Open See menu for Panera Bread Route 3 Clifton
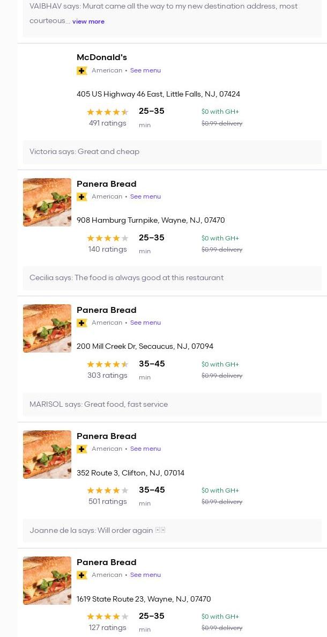Image resolution: width=327 pixels, height=637 pixels. (145, 449)
